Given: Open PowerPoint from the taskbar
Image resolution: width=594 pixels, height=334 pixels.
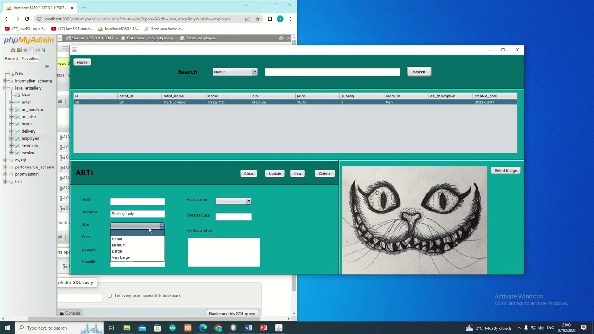Looking at the screenshot, I should tap(264, 328).
